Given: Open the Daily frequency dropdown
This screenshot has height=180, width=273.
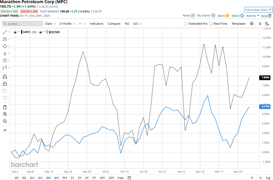Looking at the screenshot, I should (x=50, y=24).
